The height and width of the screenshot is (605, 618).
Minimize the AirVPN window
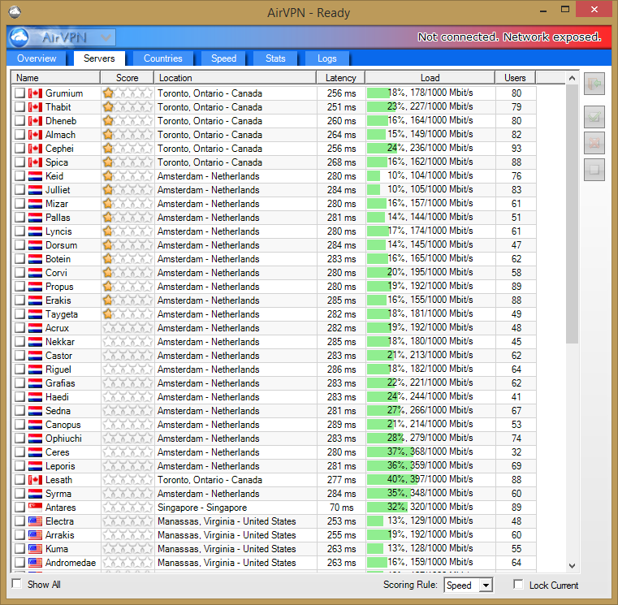[543, 11]
